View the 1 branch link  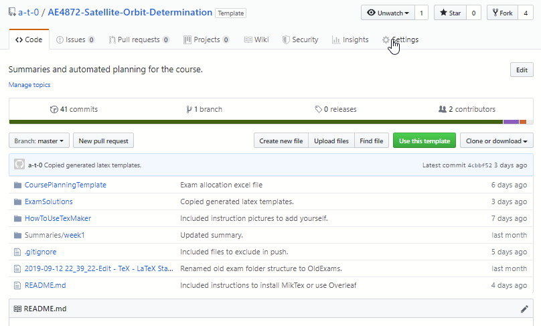tap(204, 109)
